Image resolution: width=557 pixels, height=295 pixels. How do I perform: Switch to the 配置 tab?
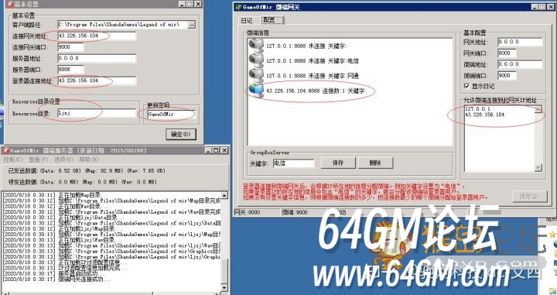tap(272, 20)
